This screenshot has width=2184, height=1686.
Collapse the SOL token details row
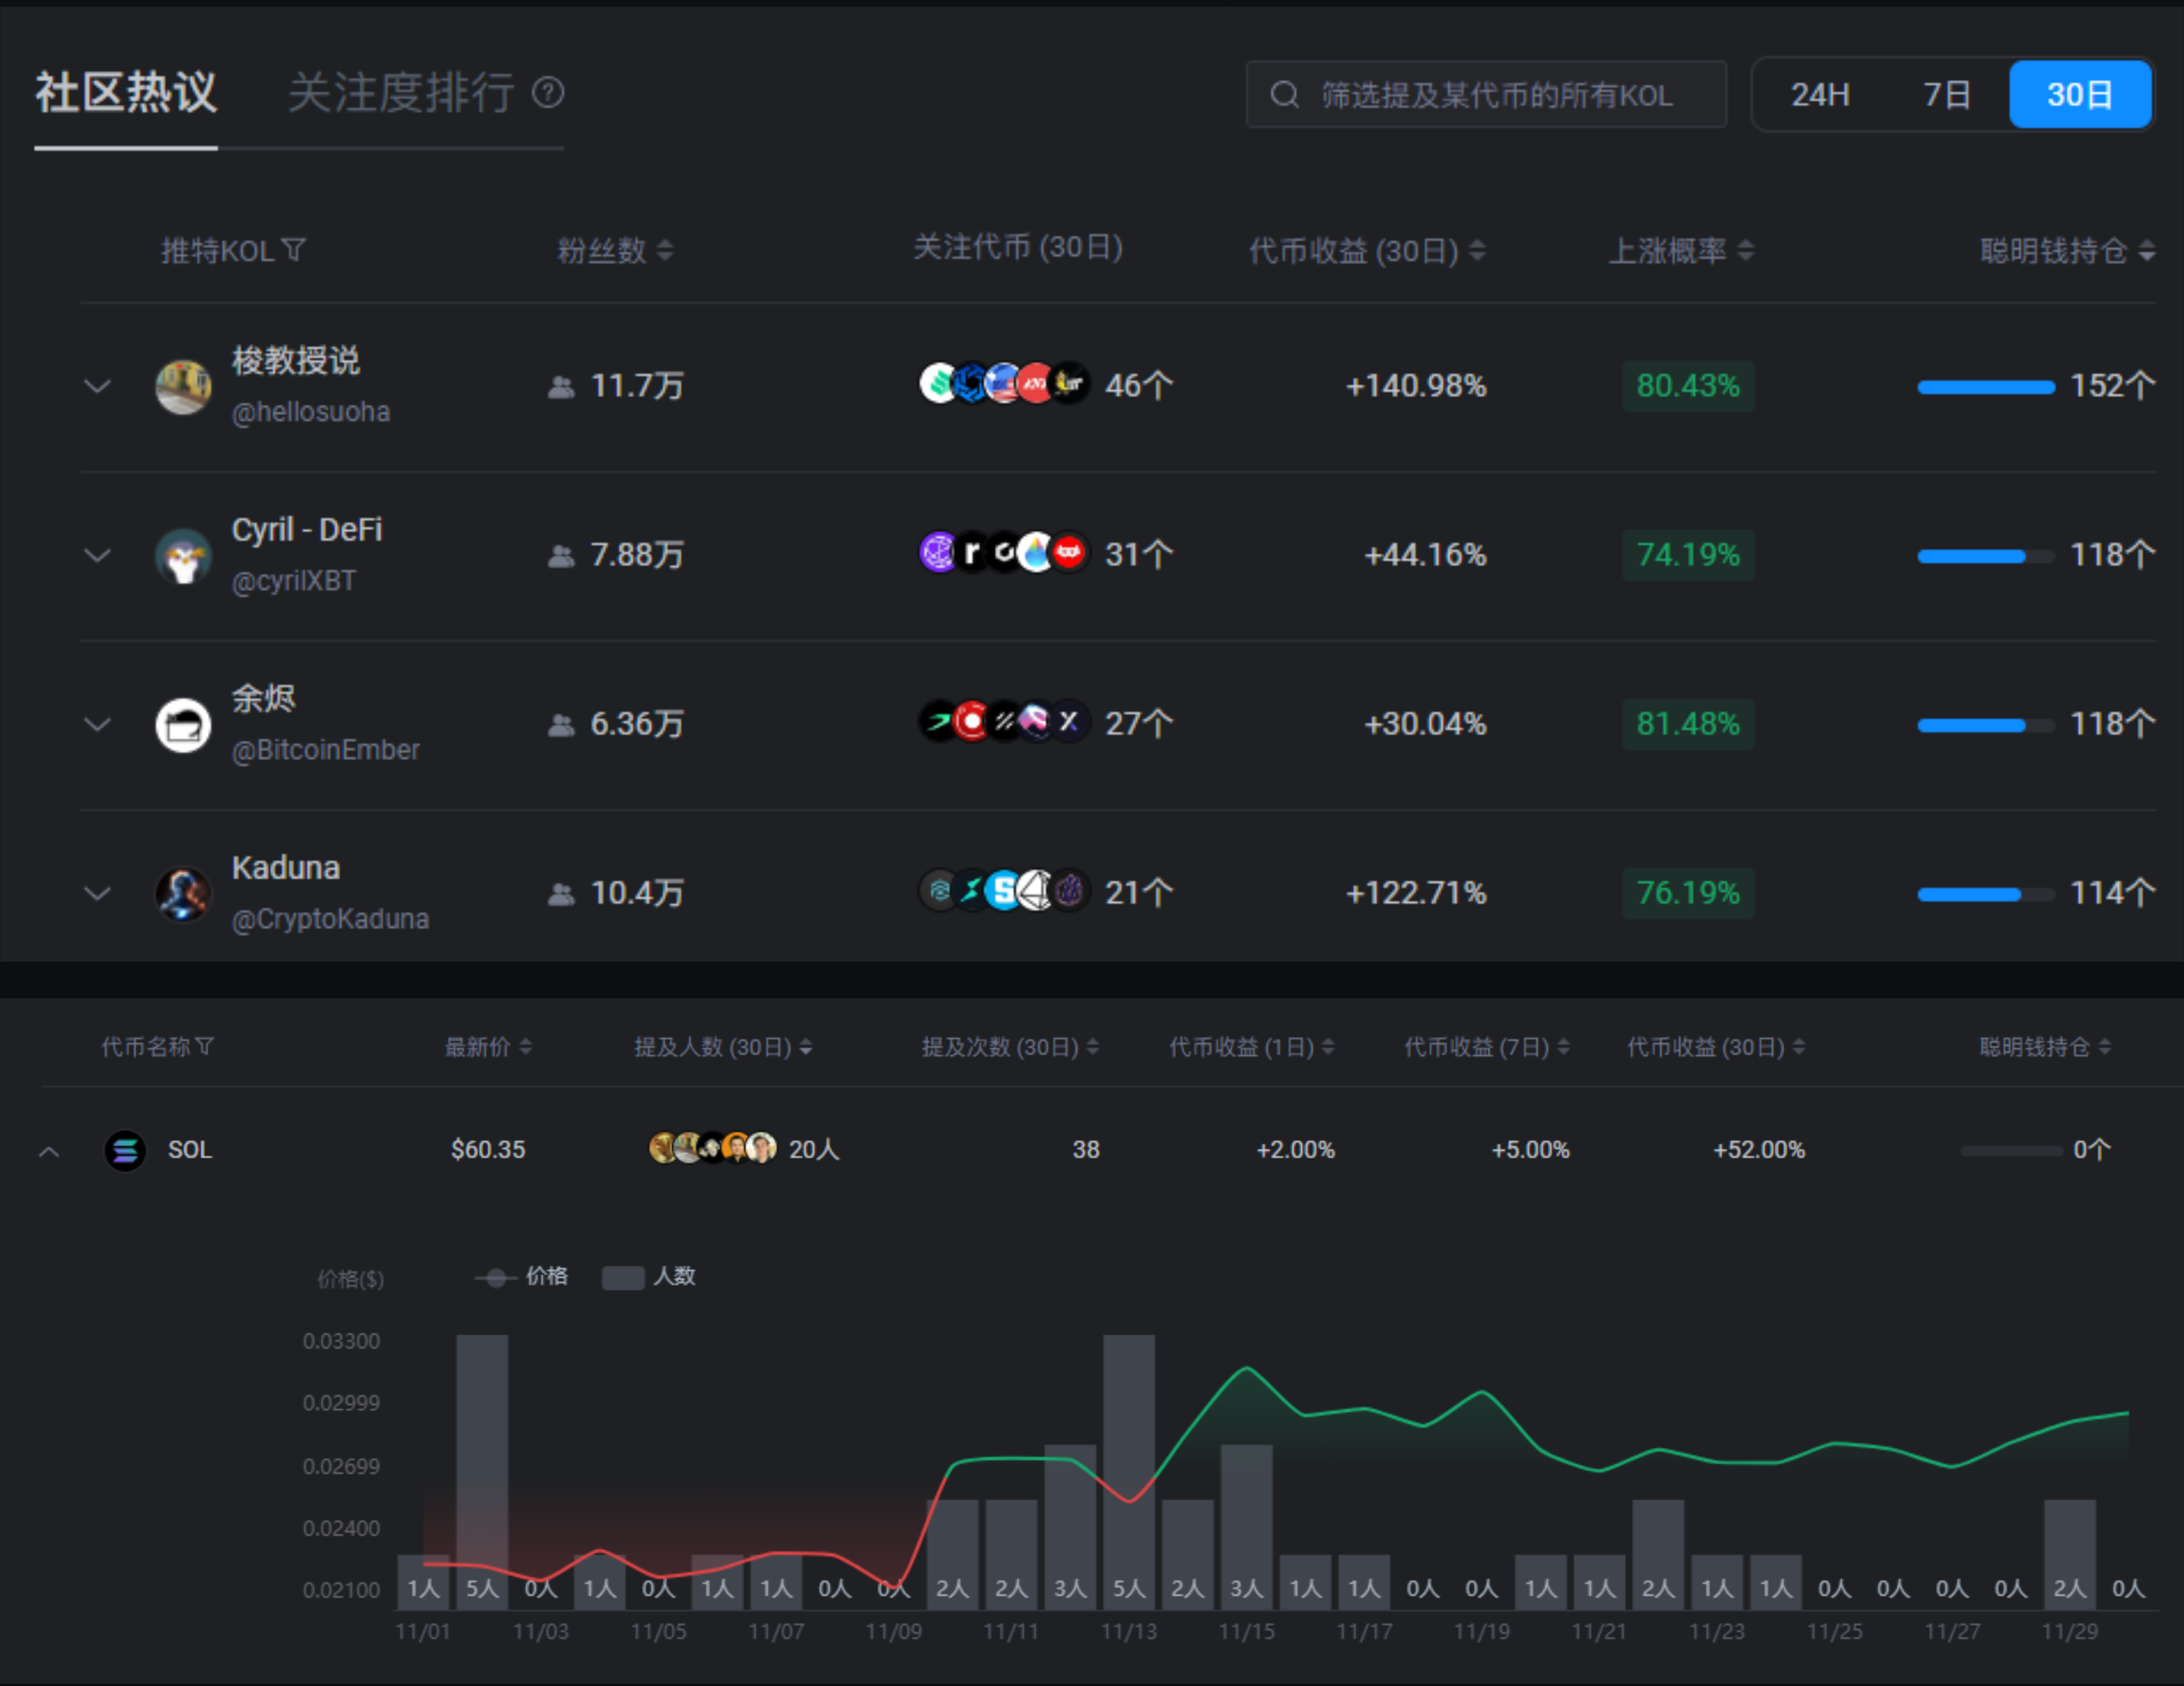(x=49, y=1152)
